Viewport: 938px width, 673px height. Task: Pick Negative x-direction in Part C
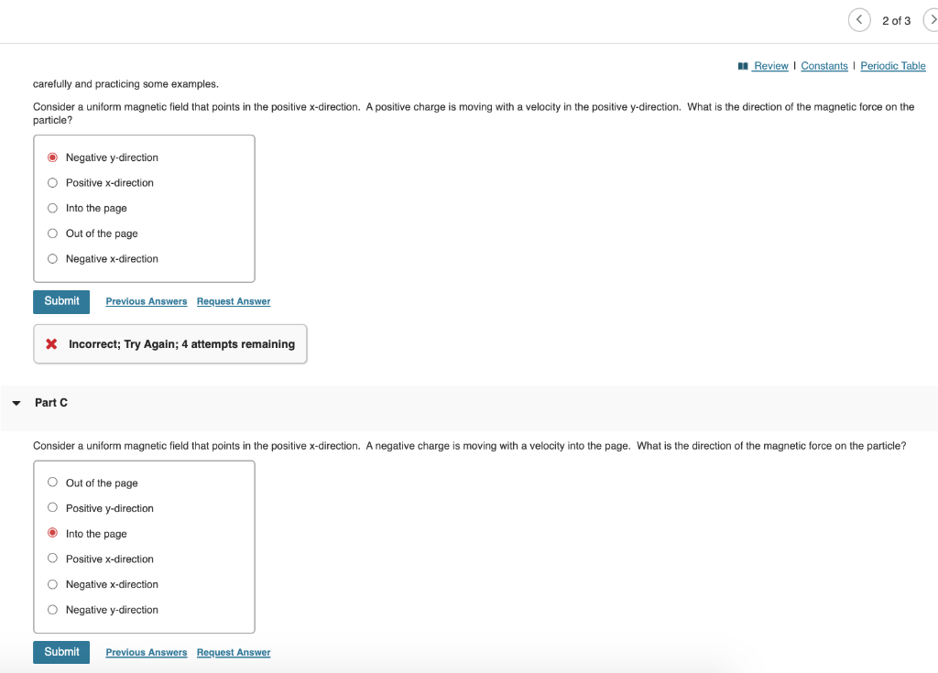[x=52, y=584]
